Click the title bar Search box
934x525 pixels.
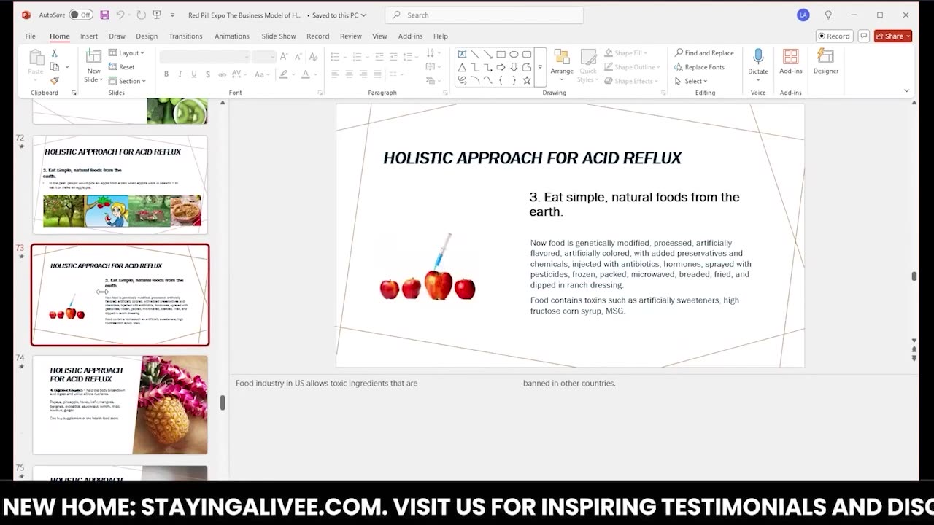click(x=484, y=15)
